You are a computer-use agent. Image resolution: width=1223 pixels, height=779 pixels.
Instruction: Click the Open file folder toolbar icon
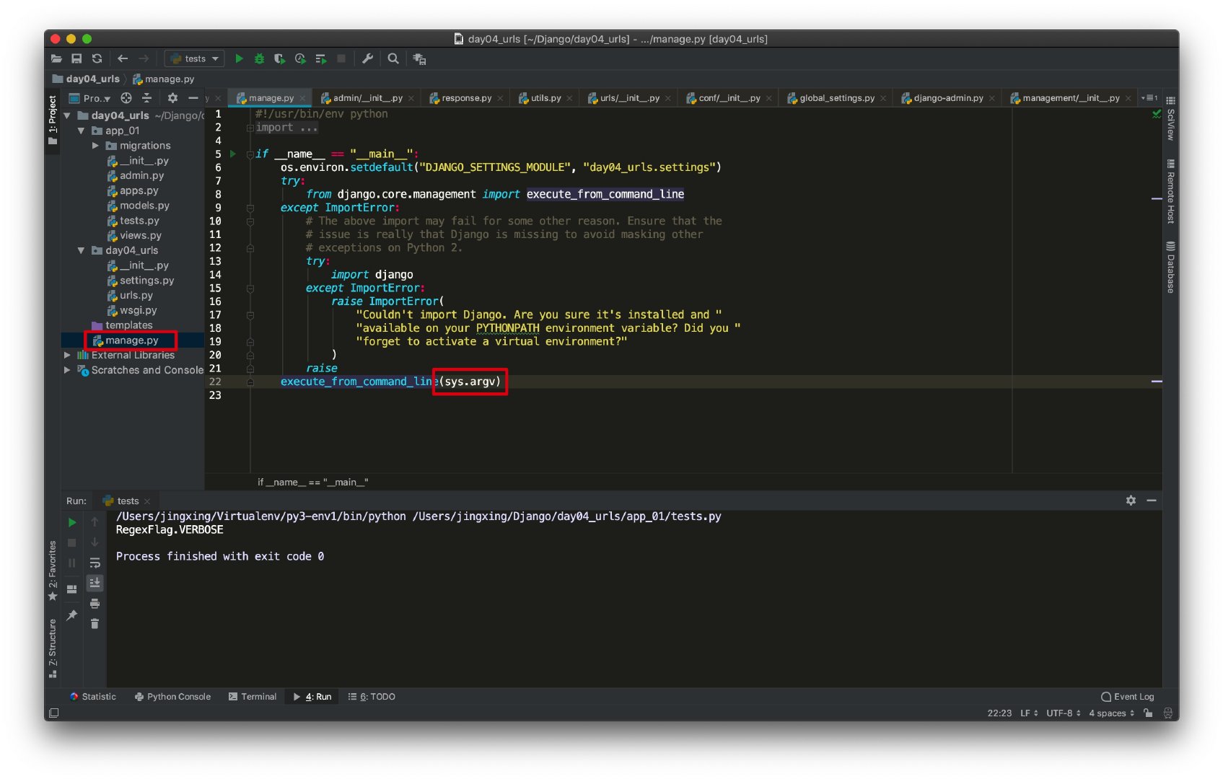[56, 58]
